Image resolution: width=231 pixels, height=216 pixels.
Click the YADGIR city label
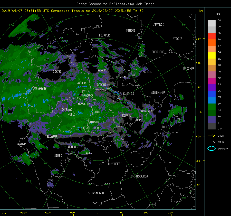point(178,39)
